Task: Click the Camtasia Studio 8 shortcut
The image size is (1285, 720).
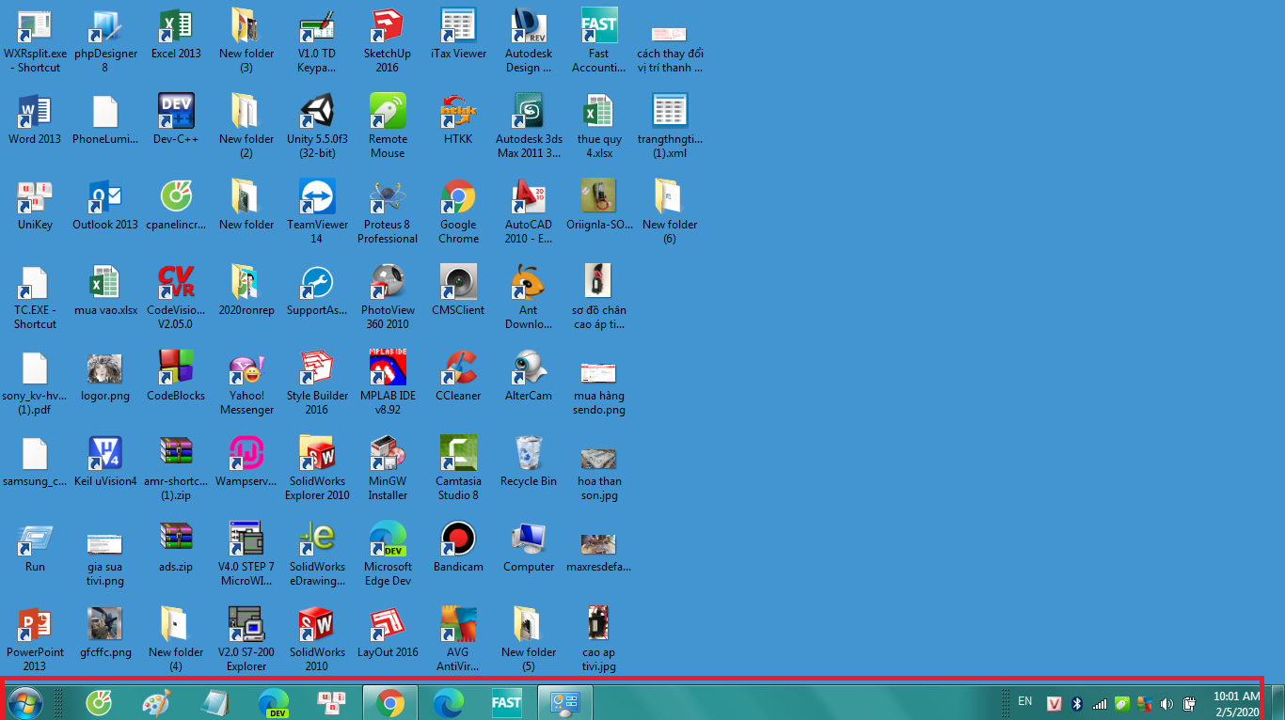Action: 458,454
